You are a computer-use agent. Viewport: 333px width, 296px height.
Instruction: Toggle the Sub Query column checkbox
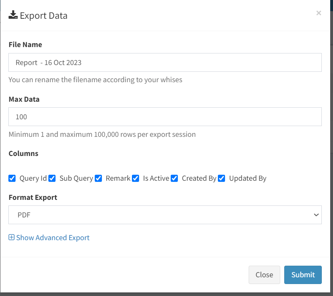point(52,178)
